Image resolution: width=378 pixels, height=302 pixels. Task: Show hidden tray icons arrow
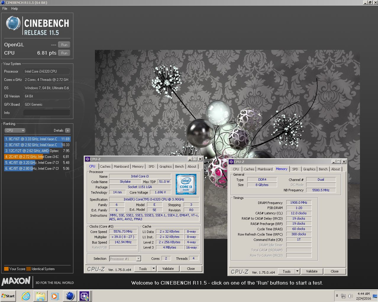point(337,296)
